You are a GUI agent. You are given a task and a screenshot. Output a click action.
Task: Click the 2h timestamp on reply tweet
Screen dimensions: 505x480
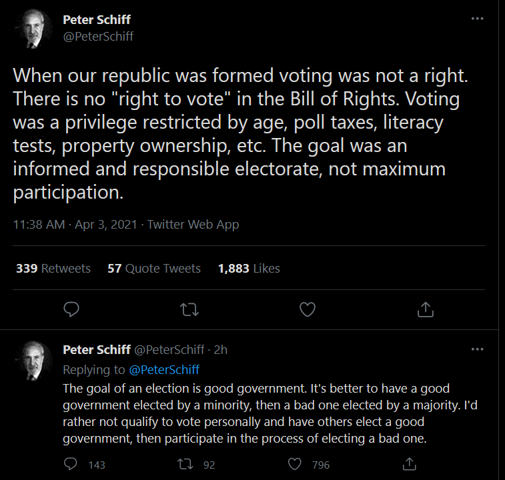[x=221, y=349]
